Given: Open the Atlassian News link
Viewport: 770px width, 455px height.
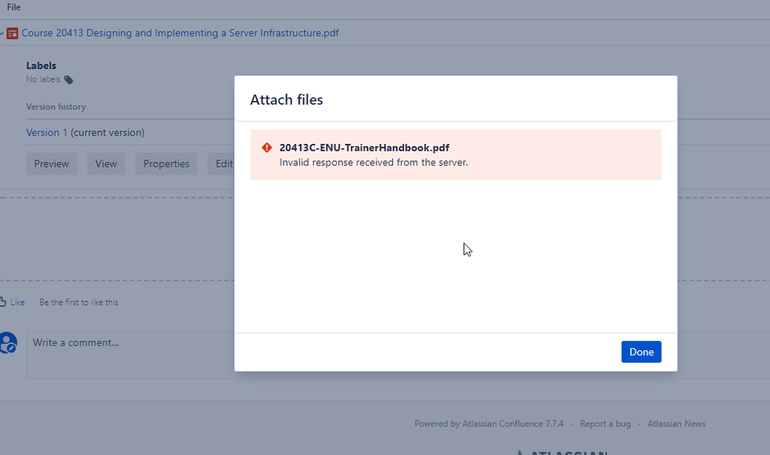Looking at the screenshot, I should [x=676, y=423].
